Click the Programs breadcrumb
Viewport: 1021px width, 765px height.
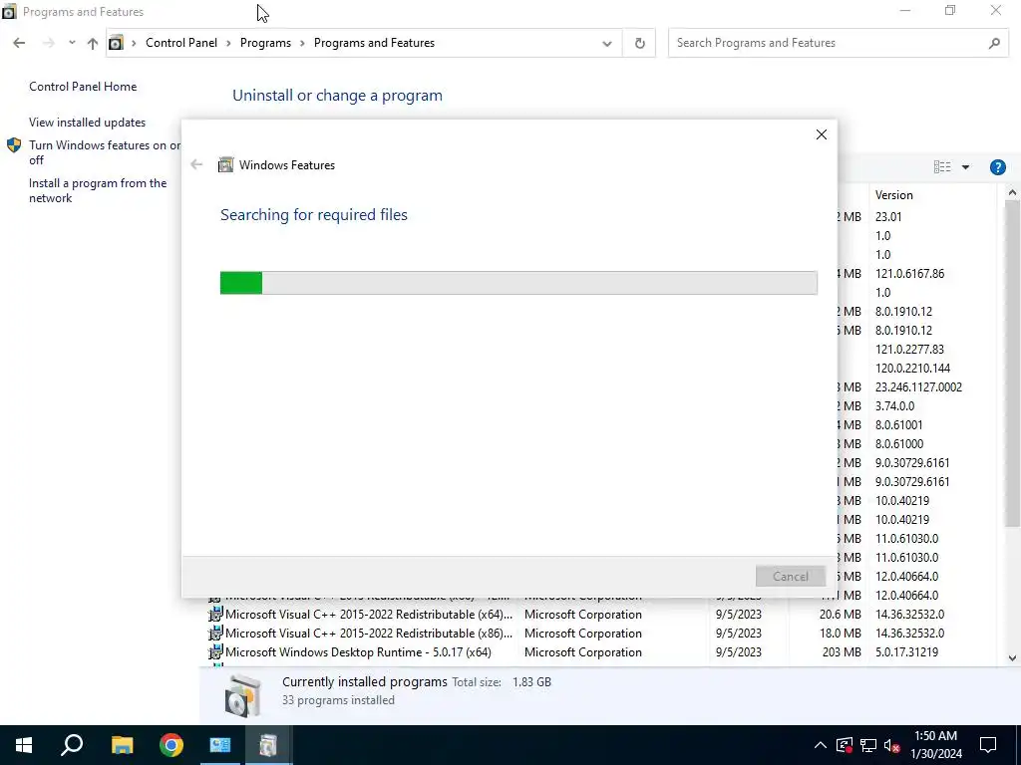265,43
